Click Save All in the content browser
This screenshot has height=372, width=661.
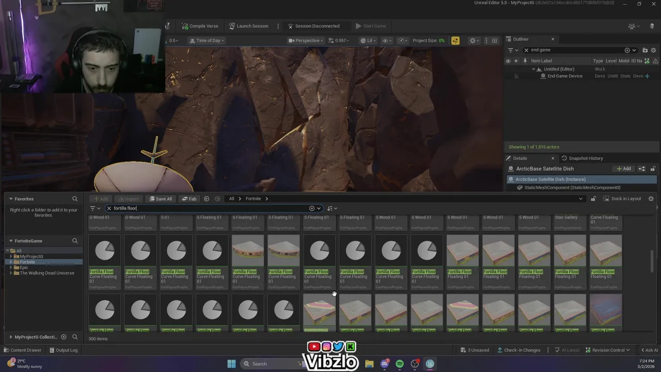[161, 199]
